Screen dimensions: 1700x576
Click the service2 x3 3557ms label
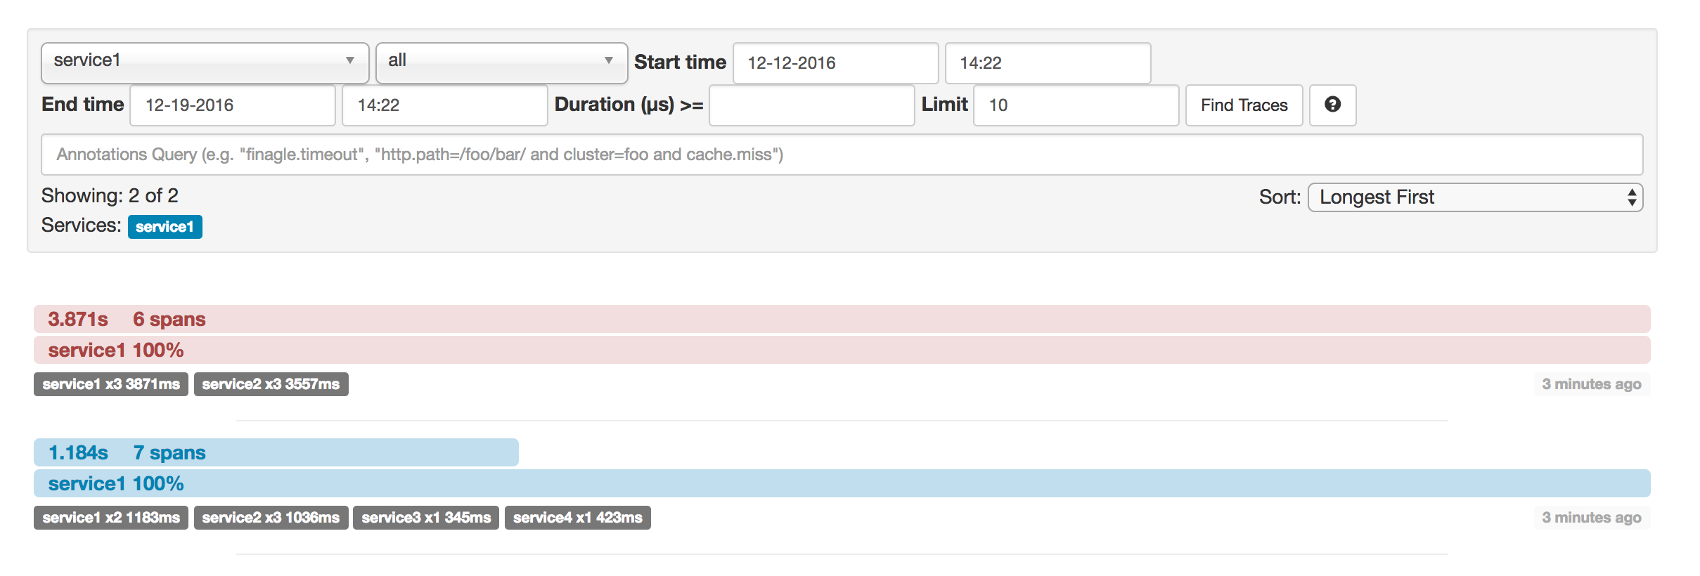[x=271, y=384]
